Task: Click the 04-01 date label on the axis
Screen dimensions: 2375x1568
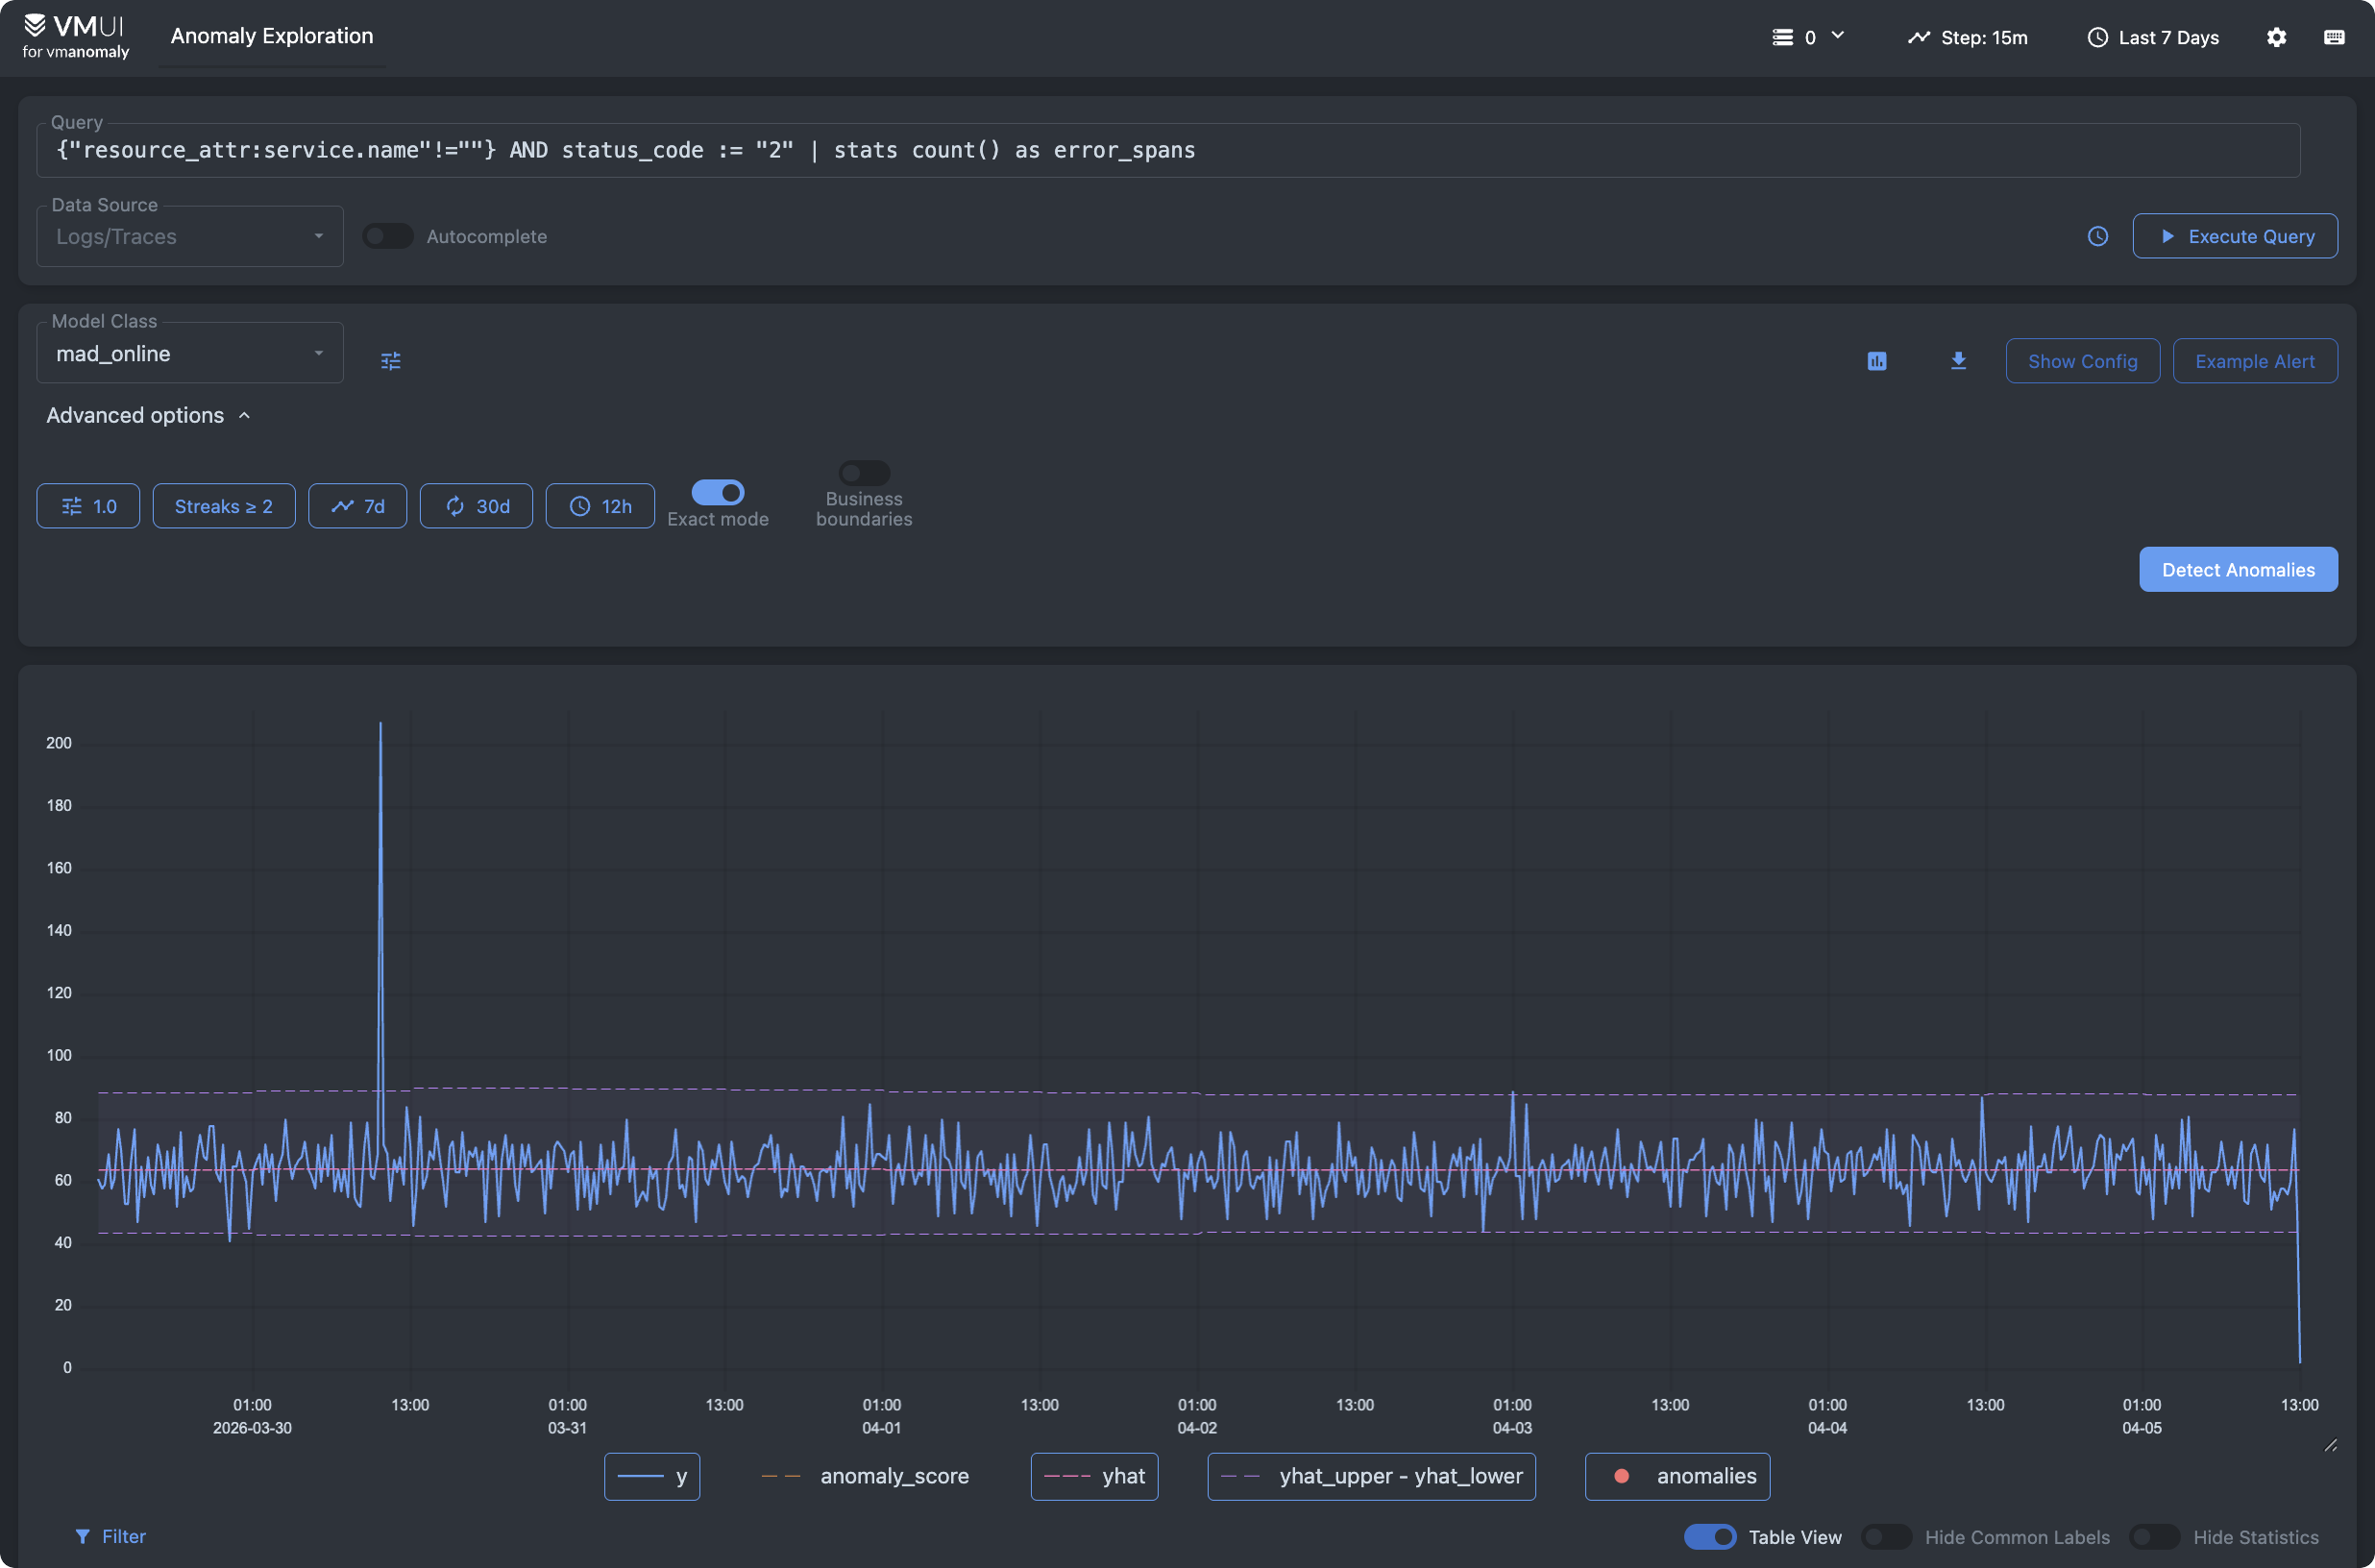Action: tap(881, 1428)
